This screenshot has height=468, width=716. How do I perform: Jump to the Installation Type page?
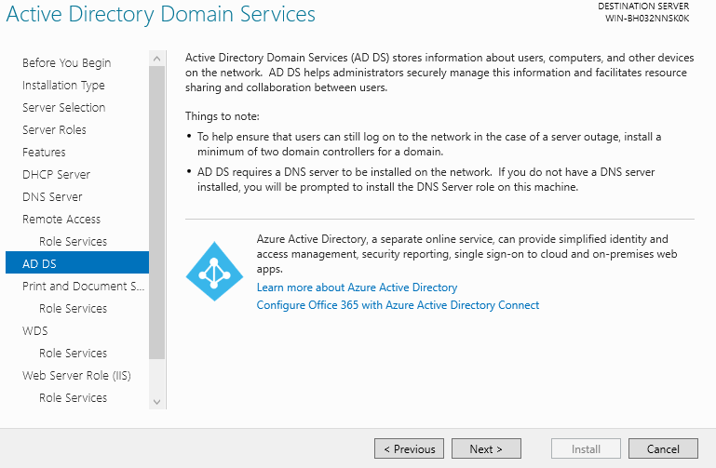pyautogui.click(x=63, y=86)
